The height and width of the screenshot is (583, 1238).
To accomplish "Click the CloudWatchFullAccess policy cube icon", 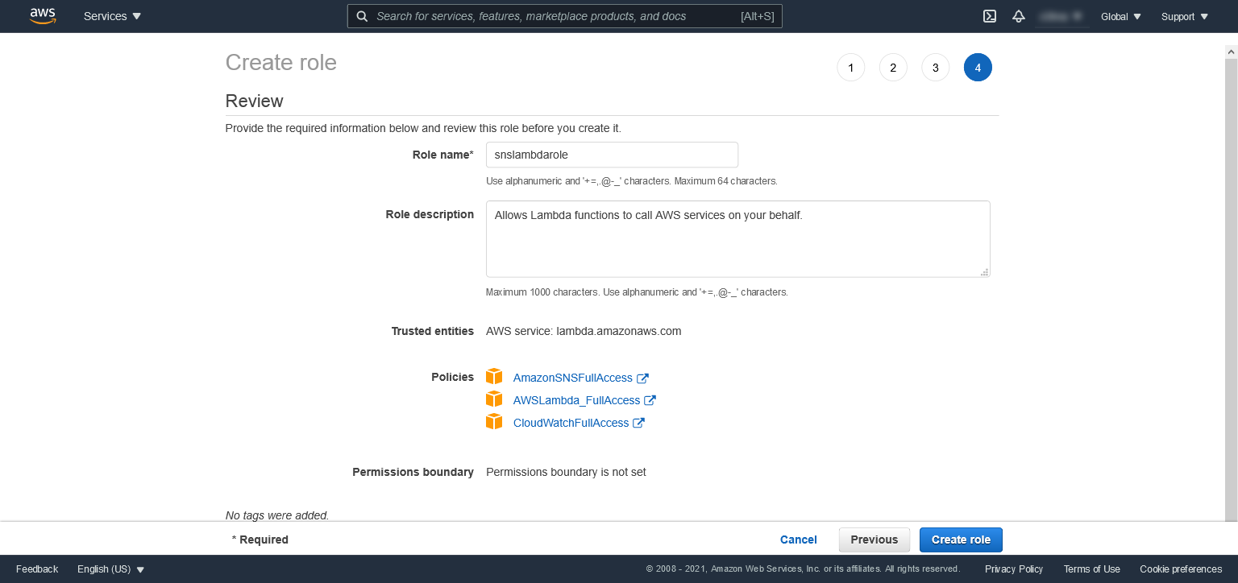I will click(494, 422).
